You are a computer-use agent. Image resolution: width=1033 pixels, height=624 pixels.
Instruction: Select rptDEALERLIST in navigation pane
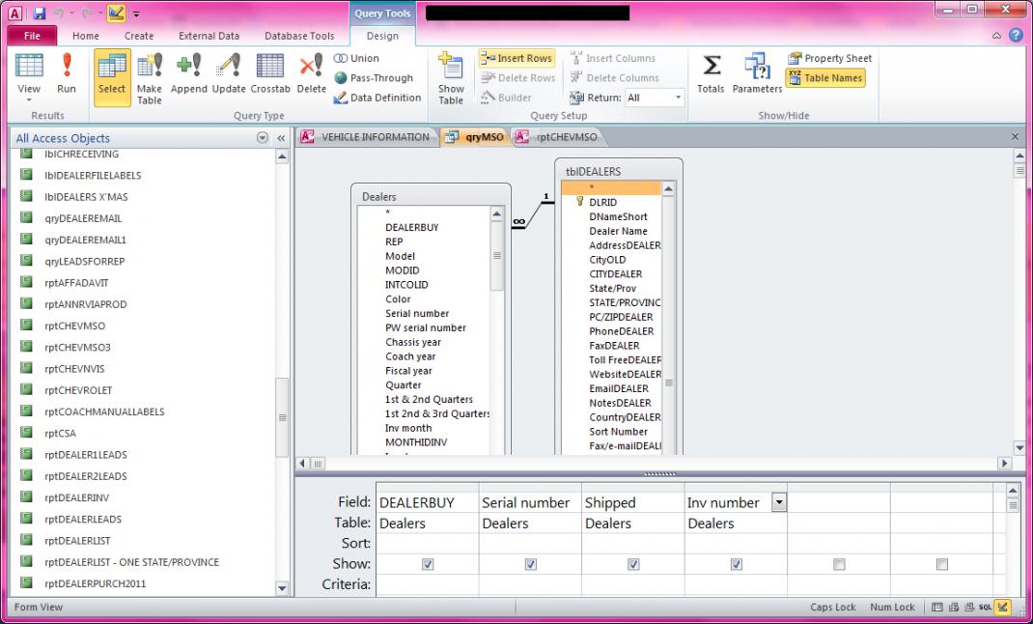77,540
